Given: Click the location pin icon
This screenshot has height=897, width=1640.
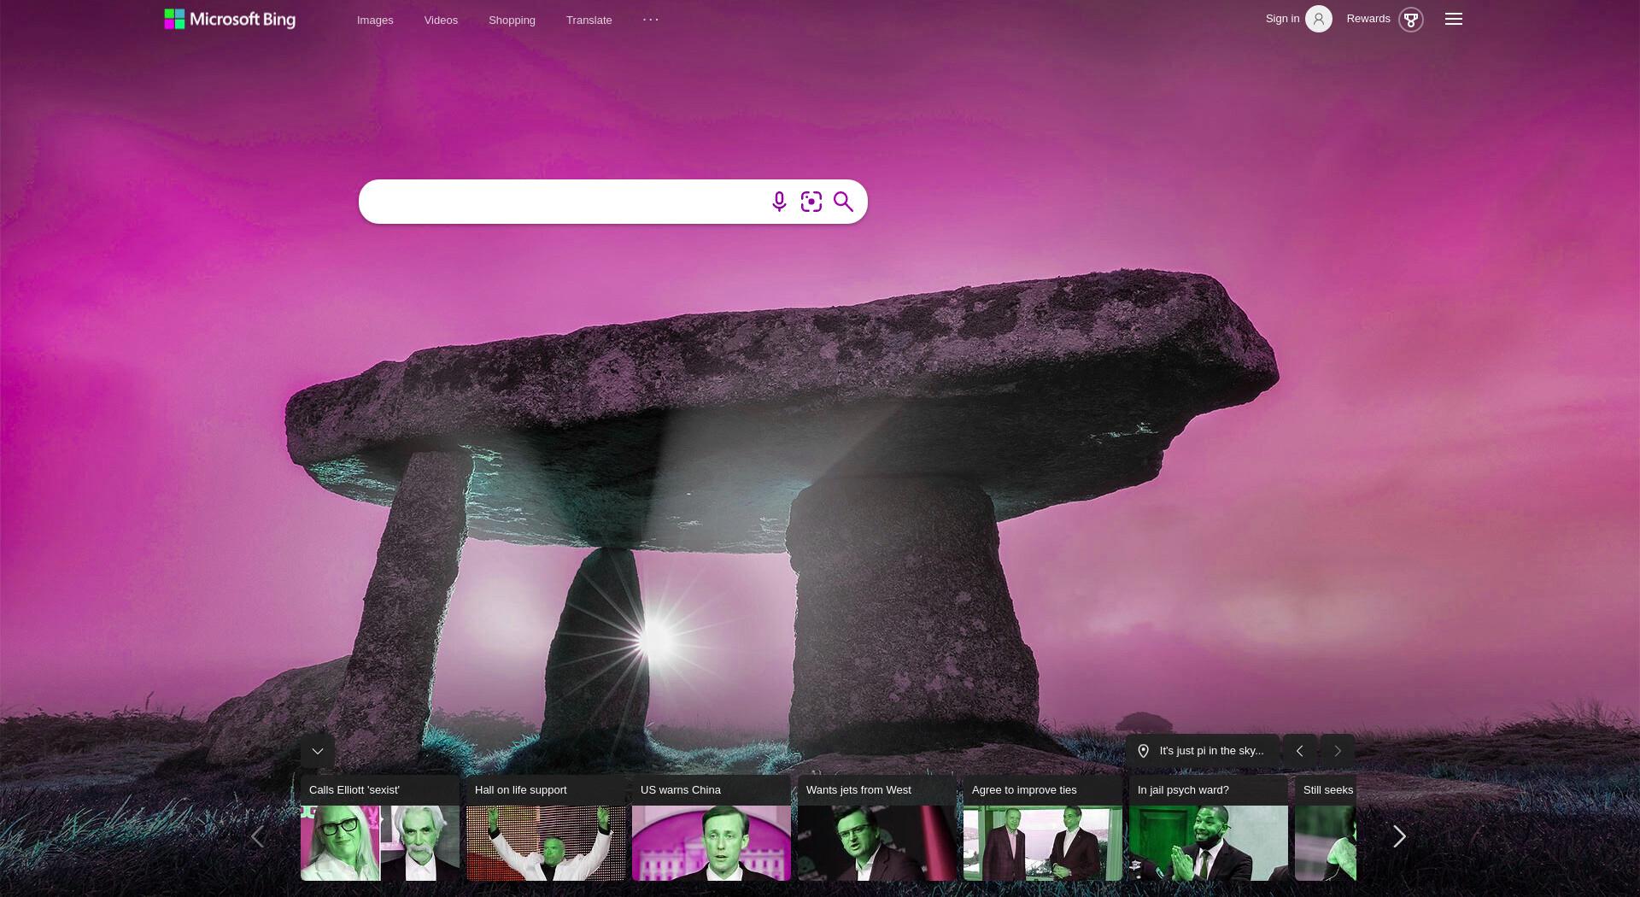Looking at the screenshot, I should pos(1144,751).
